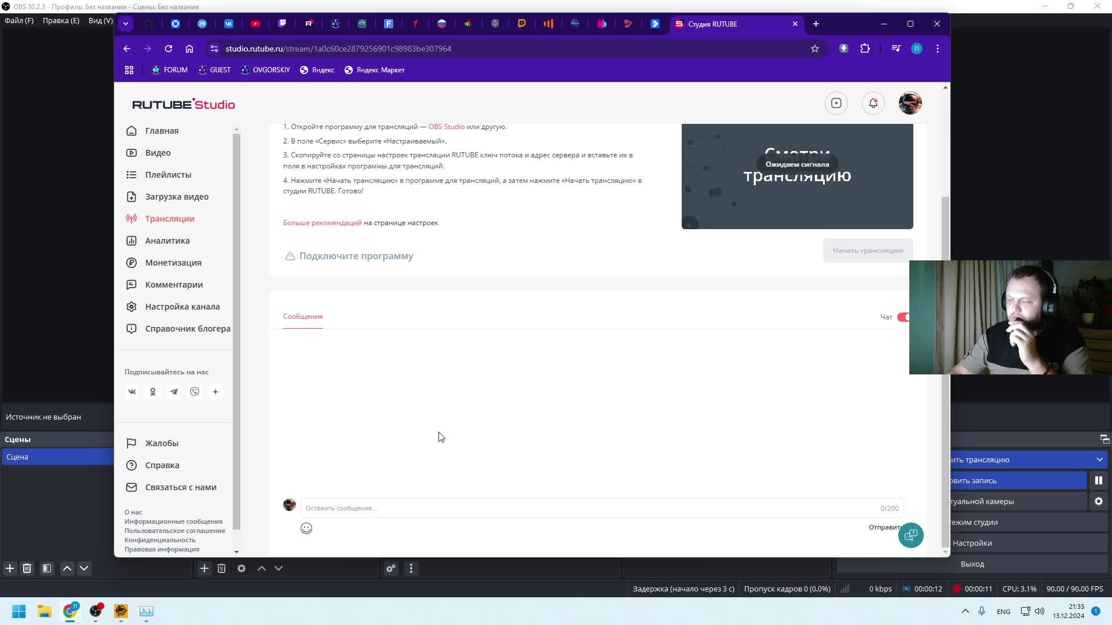Open the browser tab search chevron
This screenshot has height=625, width=1112.
coord(126,24)
